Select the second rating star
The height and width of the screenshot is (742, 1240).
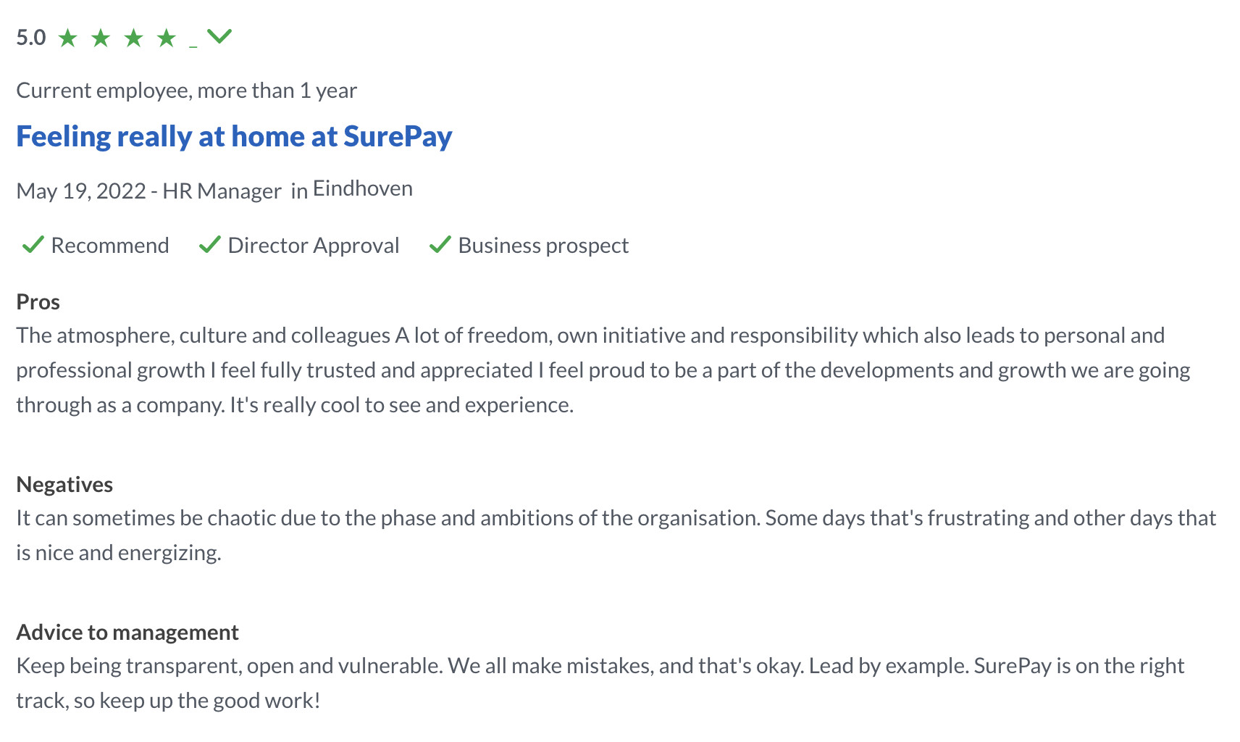pyautogui.click(x=102, y=36)
